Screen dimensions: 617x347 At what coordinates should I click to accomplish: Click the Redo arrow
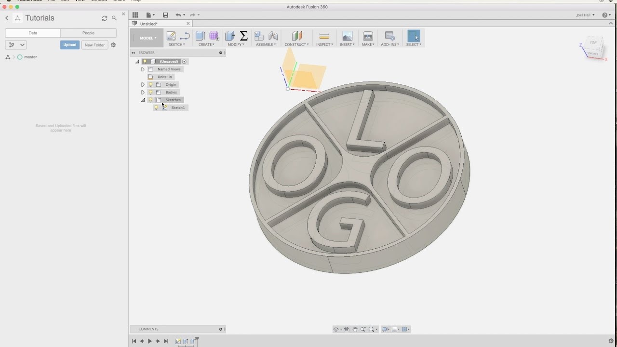coord(192,15)
